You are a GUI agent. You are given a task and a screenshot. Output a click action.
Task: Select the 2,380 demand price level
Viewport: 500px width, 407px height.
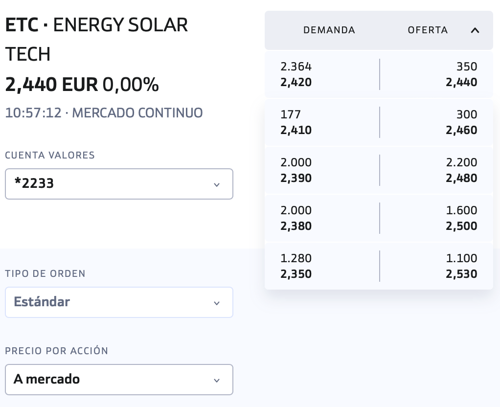tap(296, 226)
